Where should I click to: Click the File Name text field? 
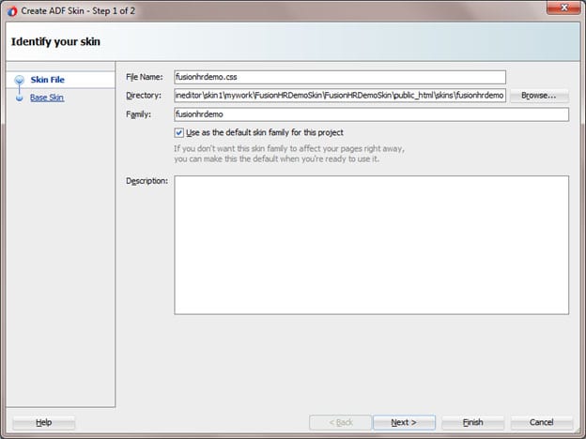click(x=339, y=77)
